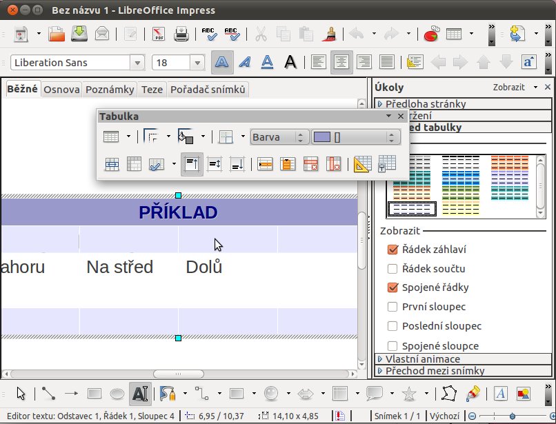Align text right

point(364,63)
